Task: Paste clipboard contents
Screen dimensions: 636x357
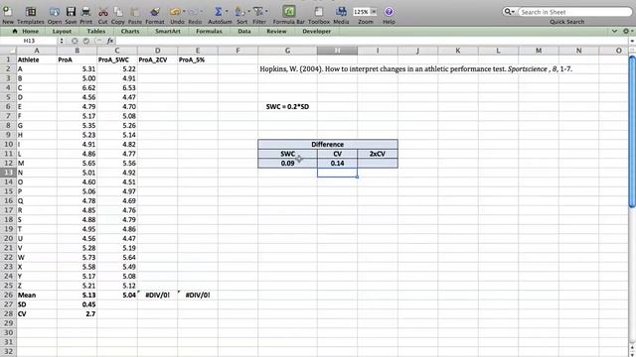Action: point(135,12)
